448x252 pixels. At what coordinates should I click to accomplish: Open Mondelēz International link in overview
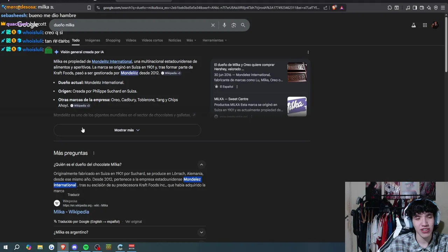coord(112,62)
